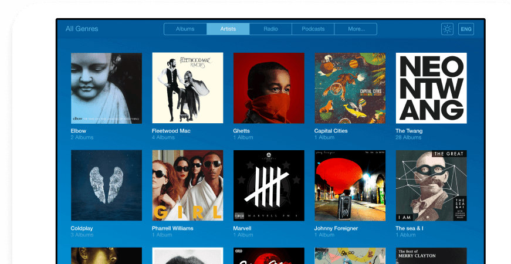Screen dimensions: 511x264
Task: Click the Marvell artist name
Action: pos(242,228)
